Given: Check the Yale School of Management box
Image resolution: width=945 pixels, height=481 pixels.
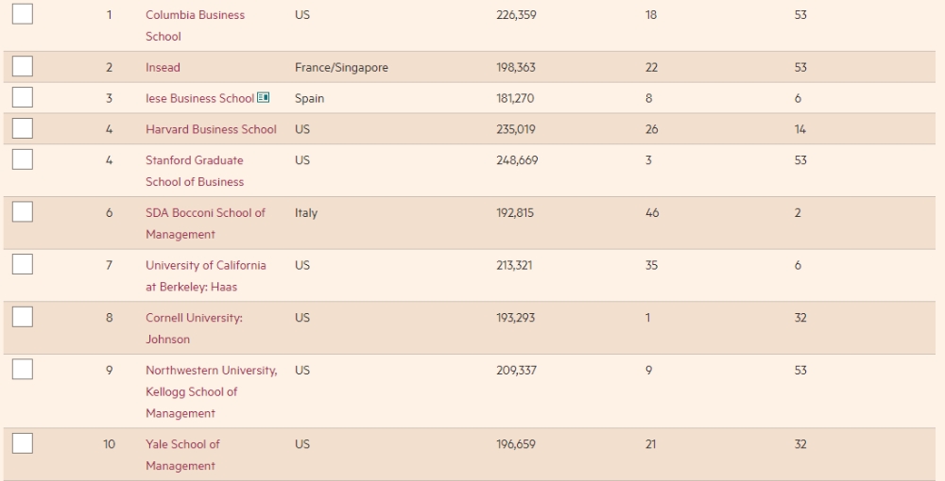Looking at the screenshot, I should pos(23,443).
